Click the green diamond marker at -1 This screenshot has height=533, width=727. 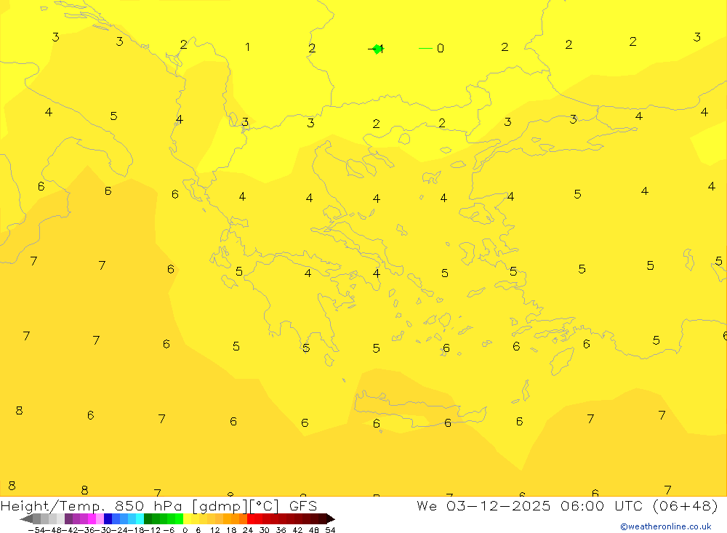pos(377,49)
